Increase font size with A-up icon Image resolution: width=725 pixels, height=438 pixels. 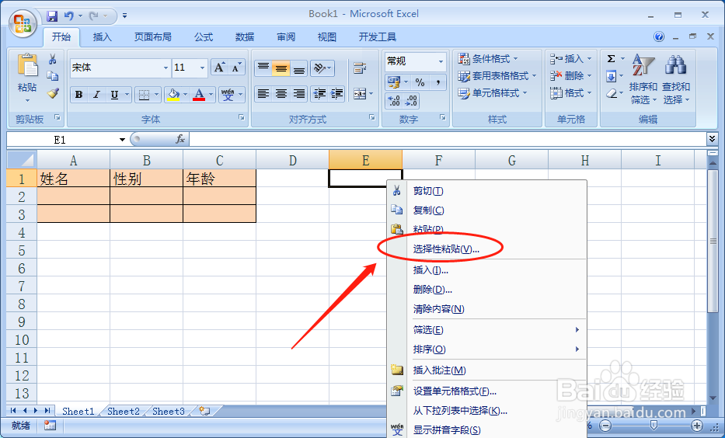(219, 68)
